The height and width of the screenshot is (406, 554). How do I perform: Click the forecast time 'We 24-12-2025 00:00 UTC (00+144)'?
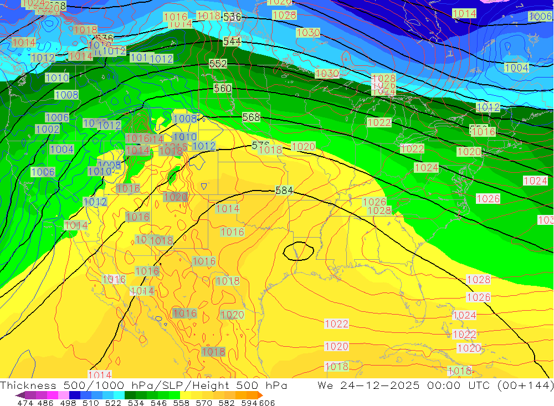(435, 385)
